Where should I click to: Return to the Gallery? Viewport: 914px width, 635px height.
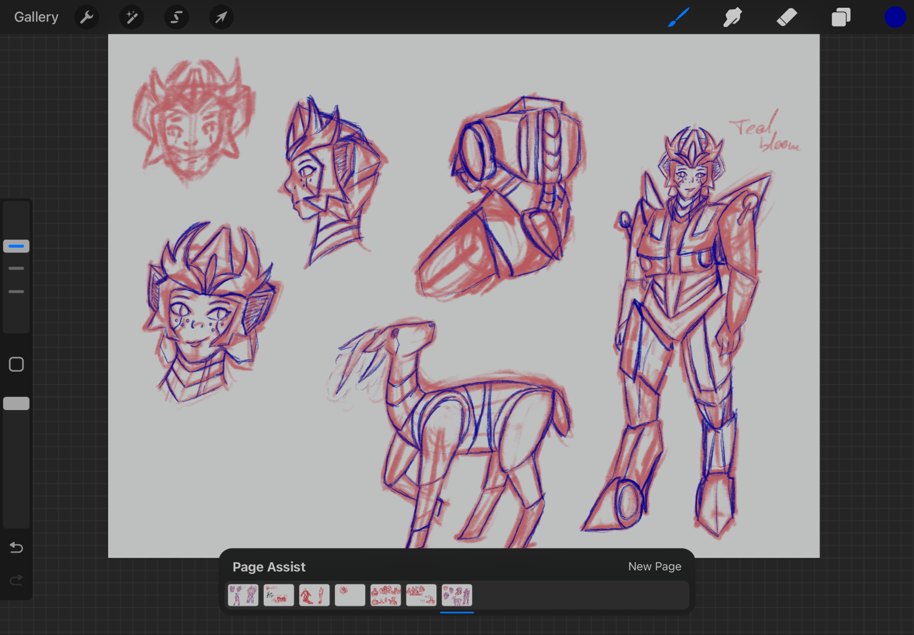pyautogui.click(x=36, y=17)
